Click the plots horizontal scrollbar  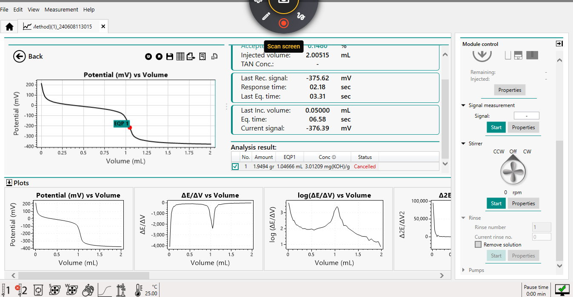[x=84, y=275]
